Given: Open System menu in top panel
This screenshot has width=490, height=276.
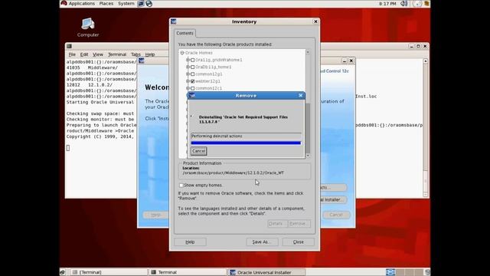Looking at the screenshot, I should click(x=126, y=3).
